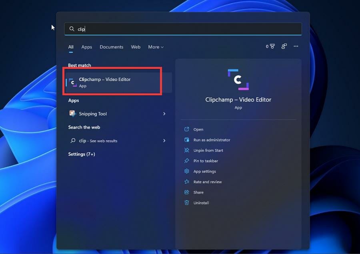Click the Clipchamp icon in best match row
The image size is (360, 254).
point(73,83)
